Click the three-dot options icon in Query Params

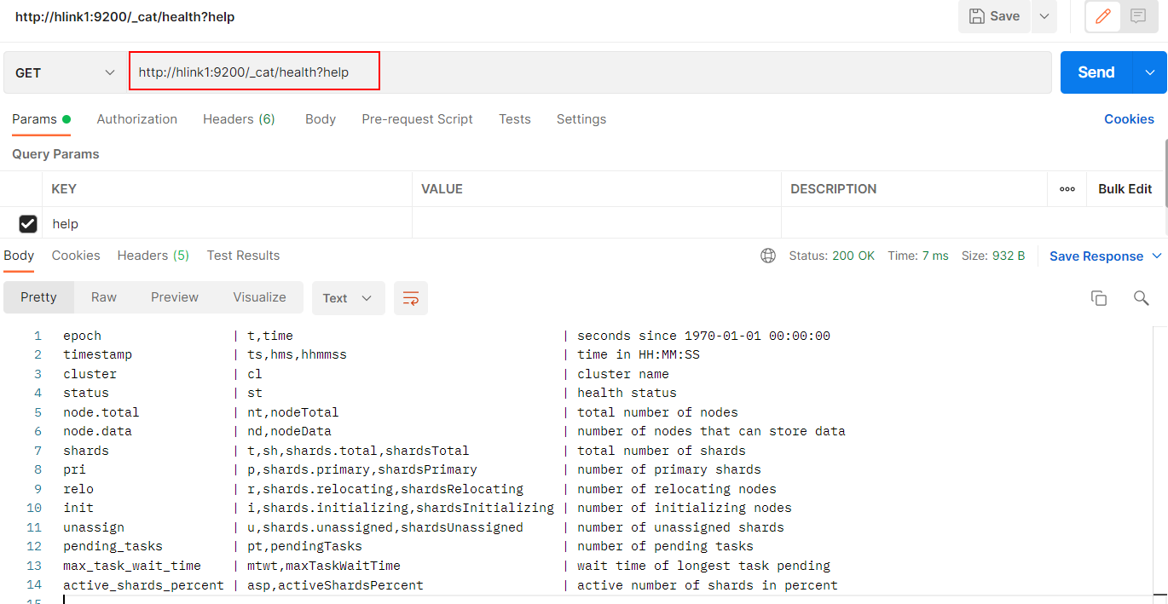pyautogui.click(x=1067, y=188)
